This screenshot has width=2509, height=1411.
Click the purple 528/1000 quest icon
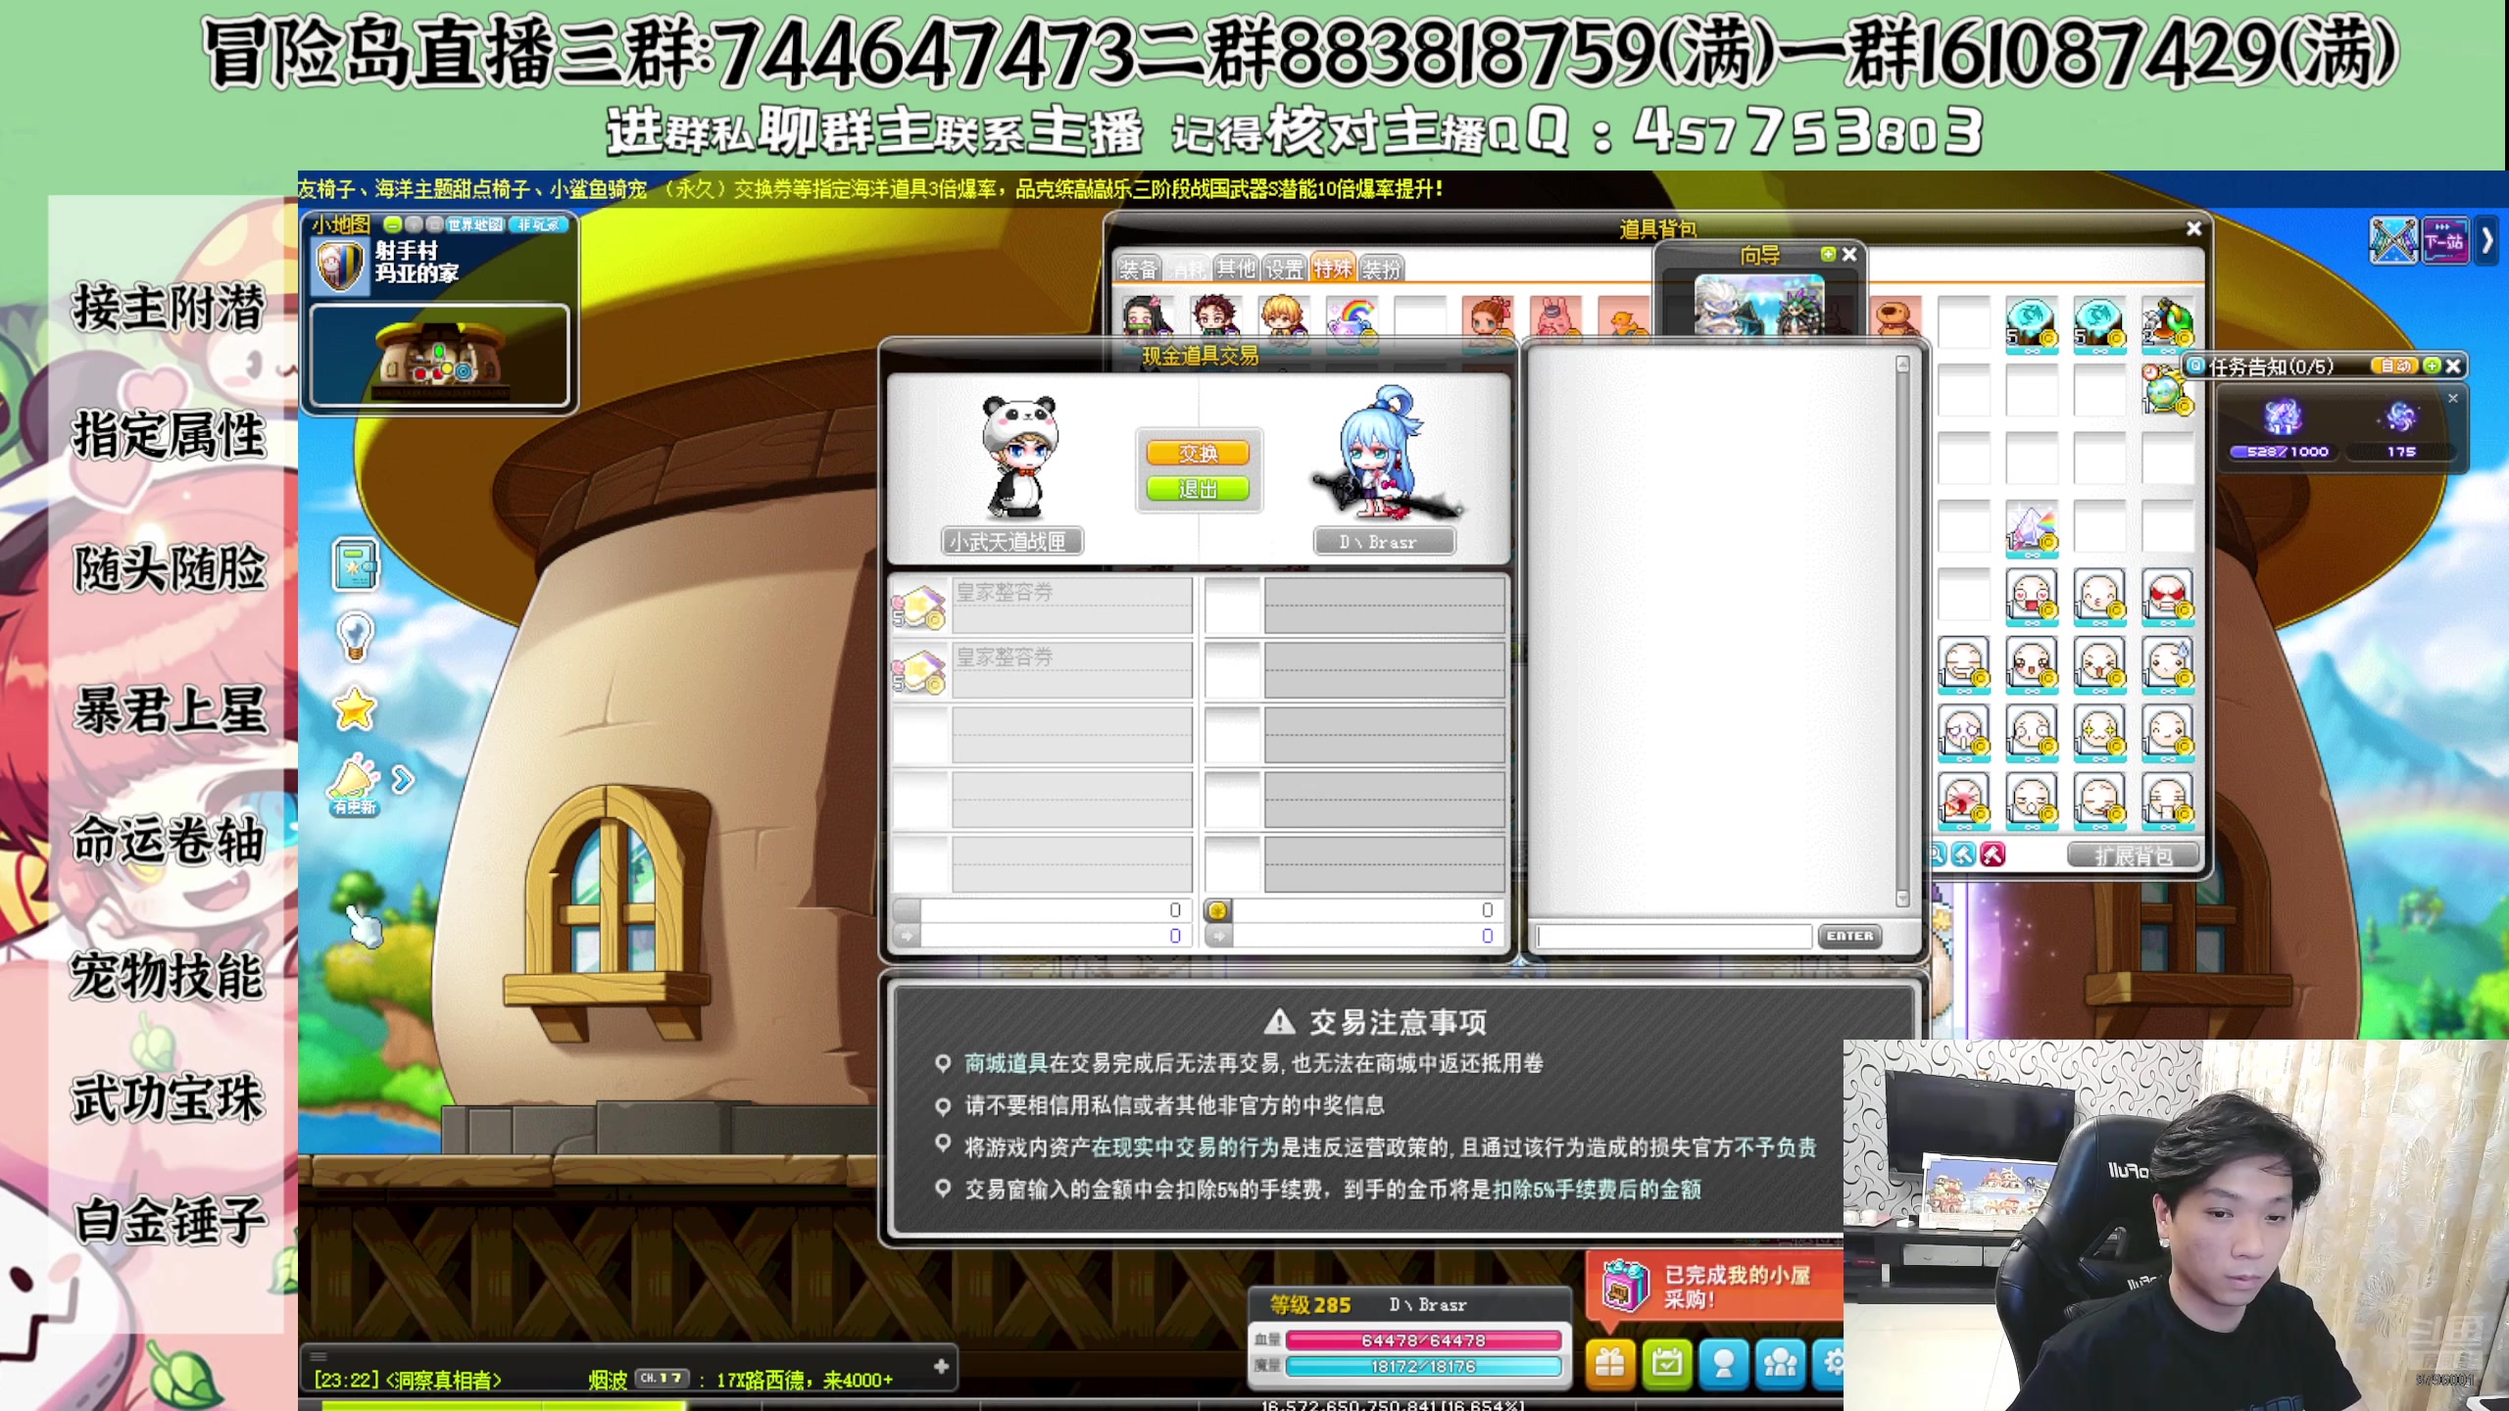click(2283, 416)
